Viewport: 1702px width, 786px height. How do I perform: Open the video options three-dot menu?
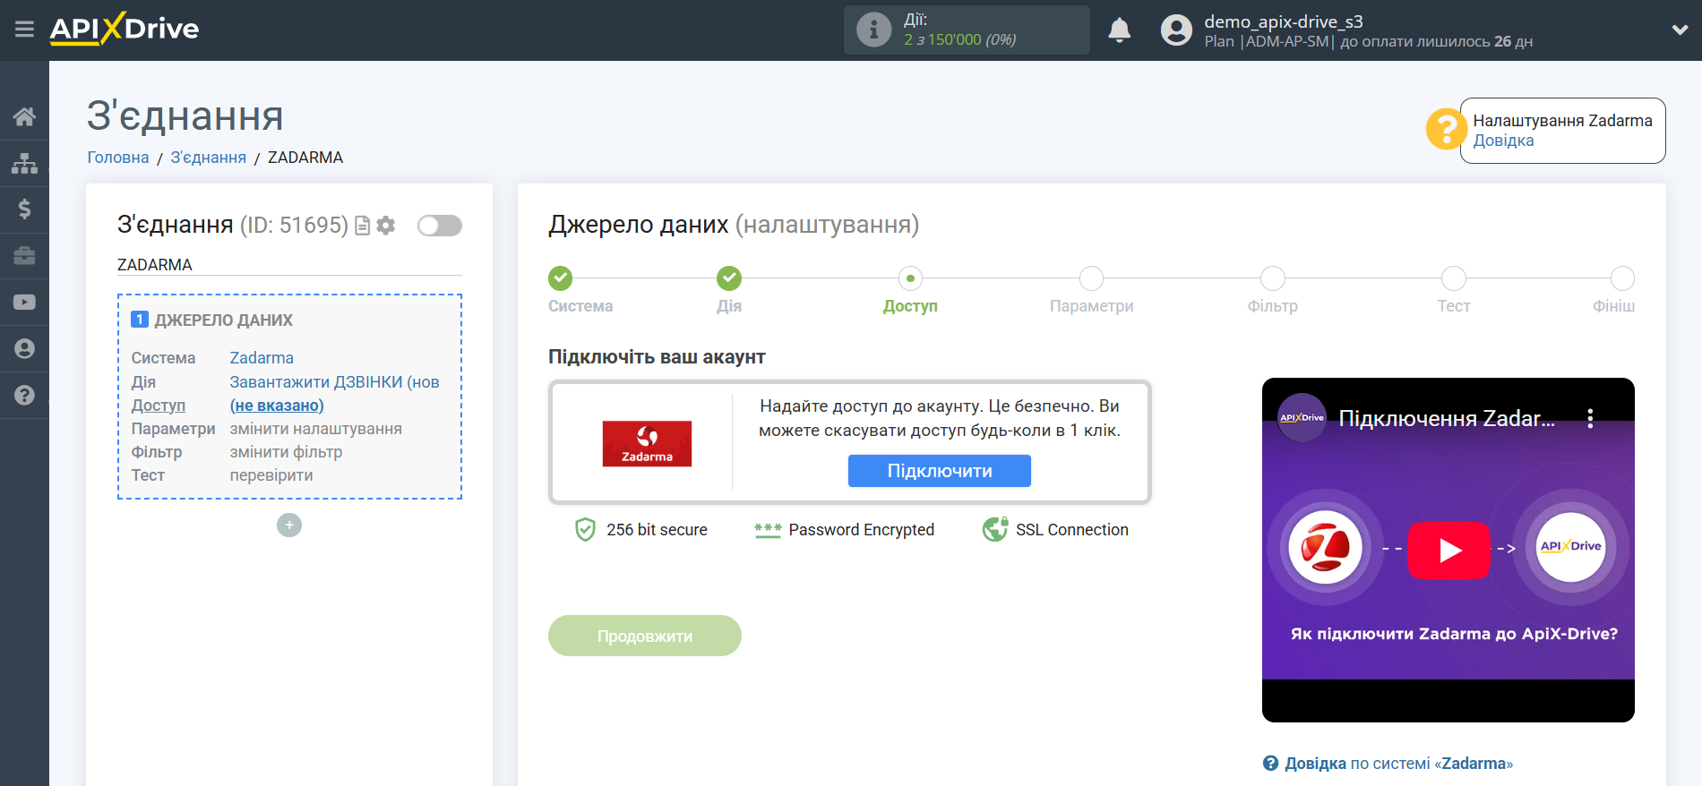1590,418
